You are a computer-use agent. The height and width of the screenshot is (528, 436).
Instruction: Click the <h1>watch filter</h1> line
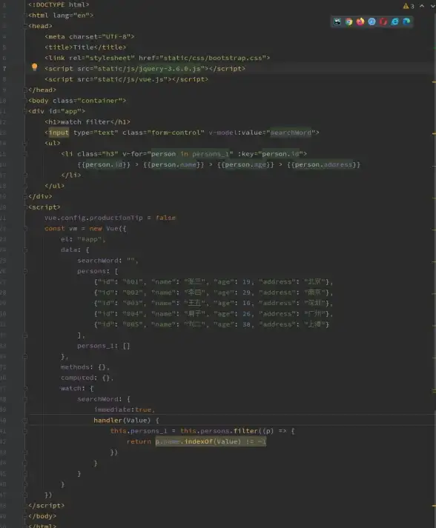click(87, 122)
